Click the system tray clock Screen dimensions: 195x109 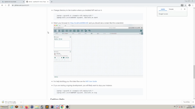(x=190, y=107)
